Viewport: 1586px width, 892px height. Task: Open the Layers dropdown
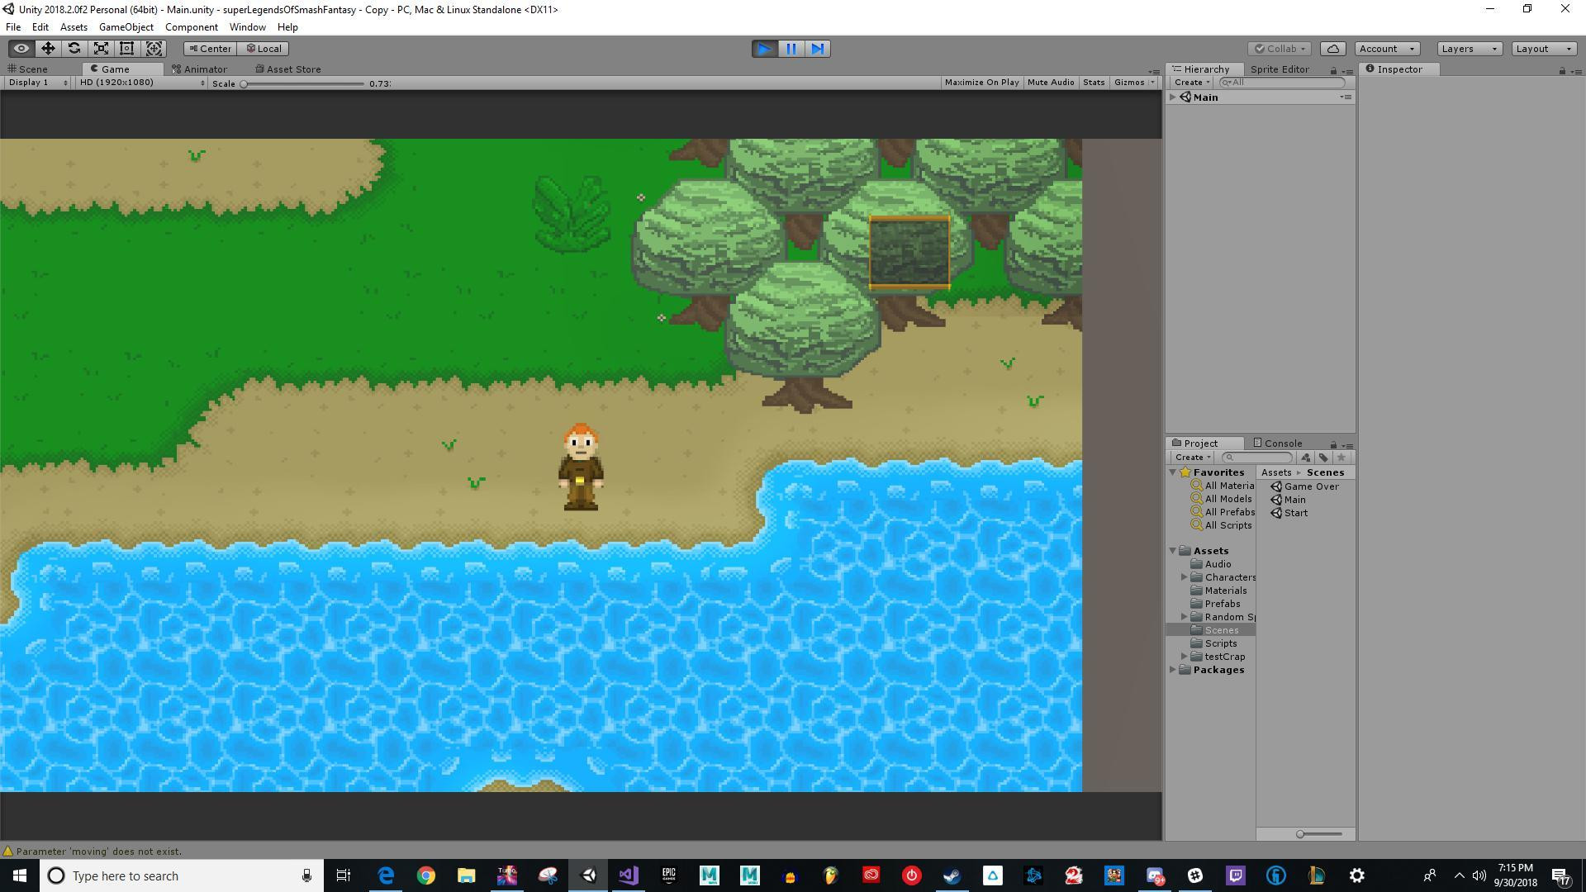(x=1469, y=49)
